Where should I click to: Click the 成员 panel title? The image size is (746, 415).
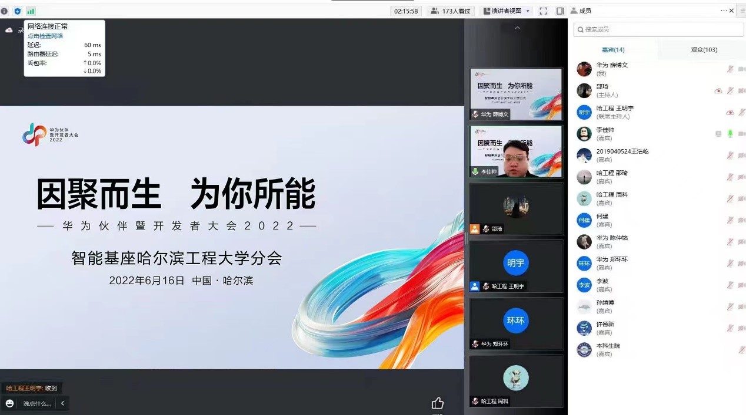[585, 11]
